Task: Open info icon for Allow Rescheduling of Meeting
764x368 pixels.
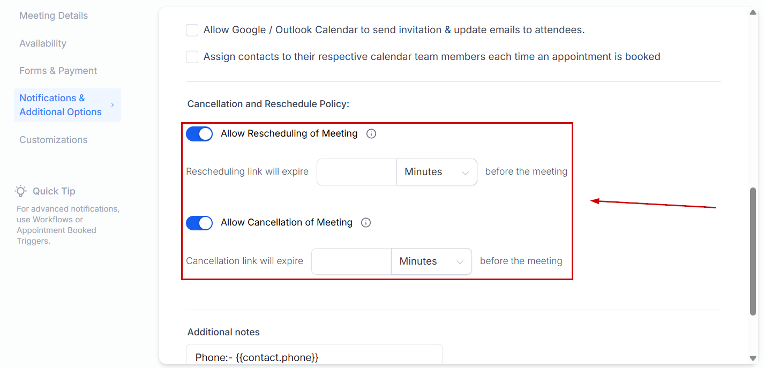Action: (x=371, y=134)
